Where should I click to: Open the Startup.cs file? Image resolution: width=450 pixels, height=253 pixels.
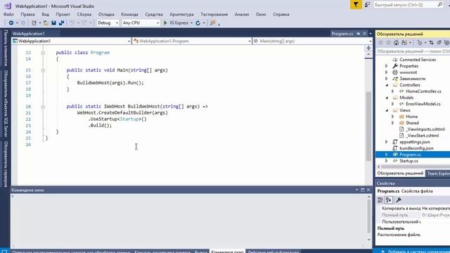pyautogui.click(x=409, y=161)
